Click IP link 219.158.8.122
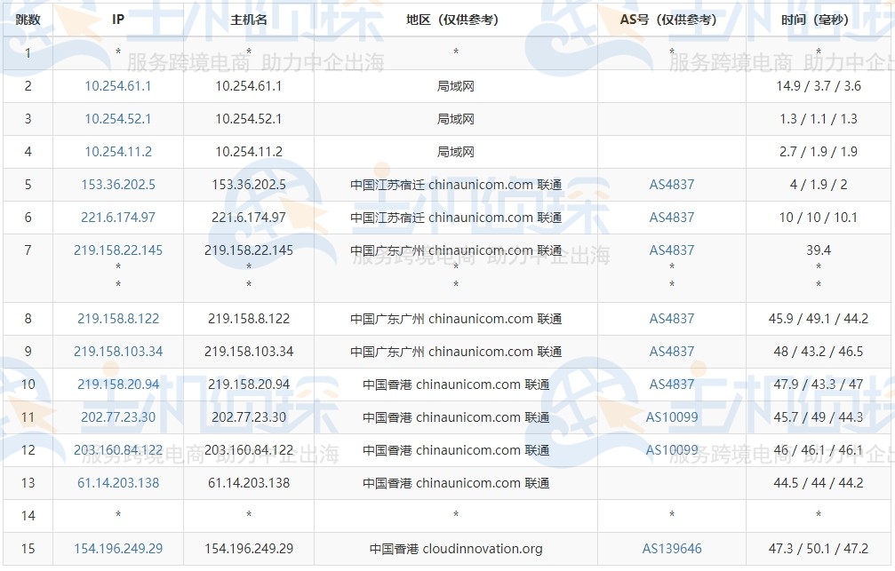Viewport: 895px width, 571px height. click(x=118, y=319)
